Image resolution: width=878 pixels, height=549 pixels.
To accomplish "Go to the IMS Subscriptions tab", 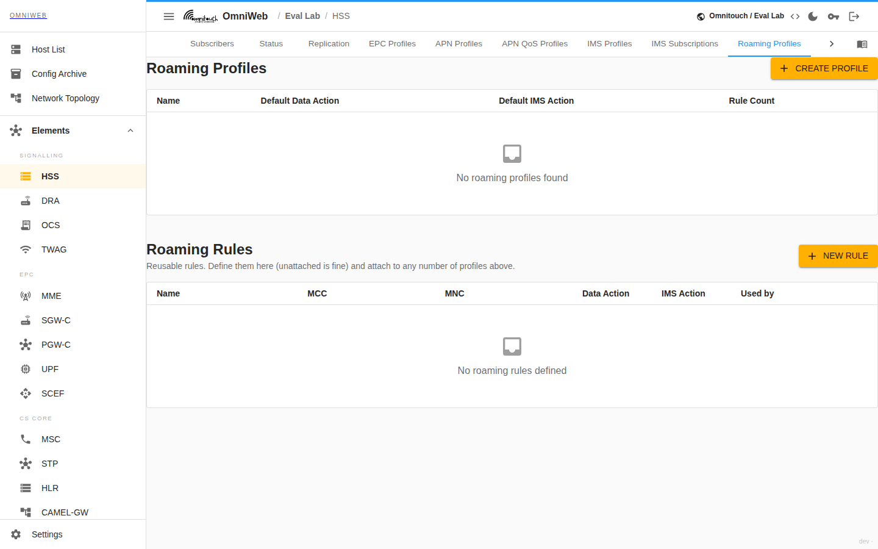I will click(685, 44).
